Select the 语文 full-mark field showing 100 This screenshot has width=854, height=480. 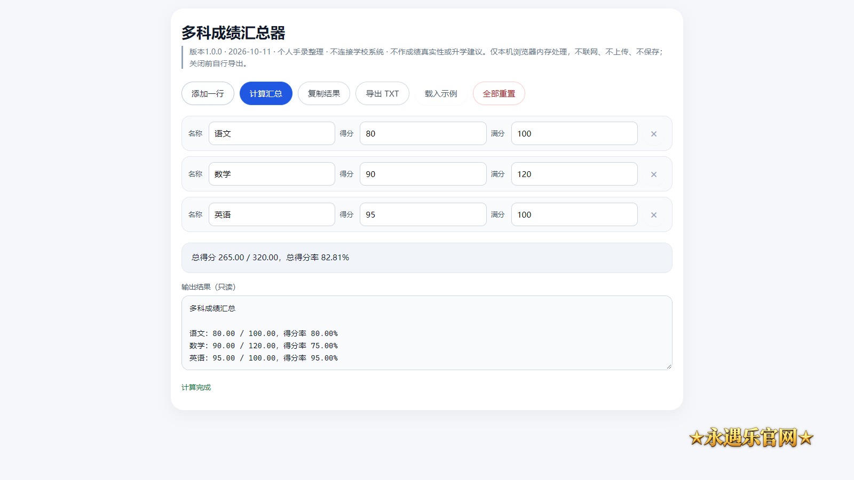click(574, 133)
